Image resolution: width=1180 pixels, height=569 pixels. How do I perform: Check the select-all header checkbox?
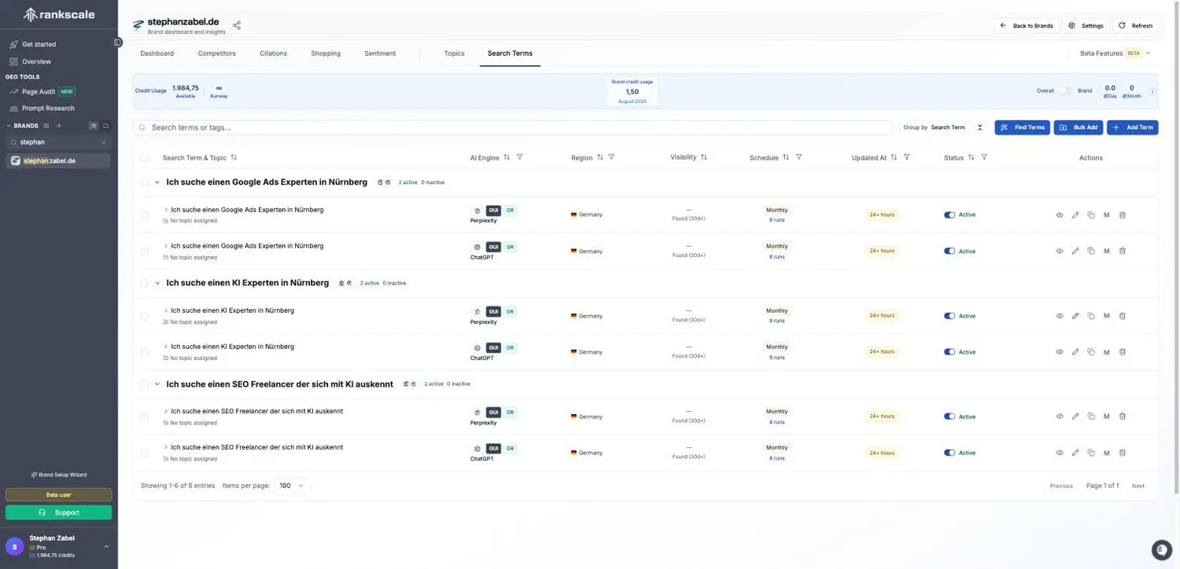pyautogui.click(x=144, y=157)
